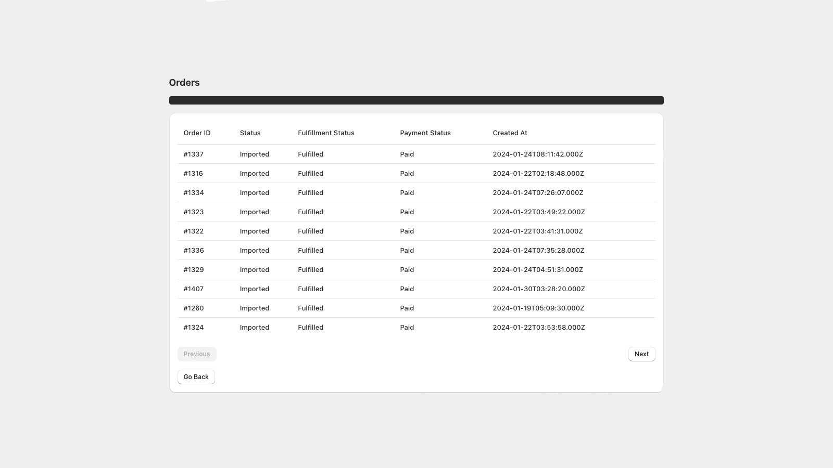
Task: Sort by the Order ID column header
Action: tap(197, 133)
